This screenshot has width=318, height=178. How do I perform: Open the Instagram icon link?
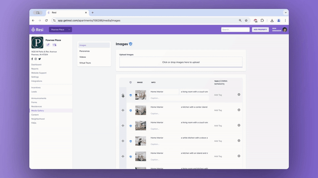[36, 59]
